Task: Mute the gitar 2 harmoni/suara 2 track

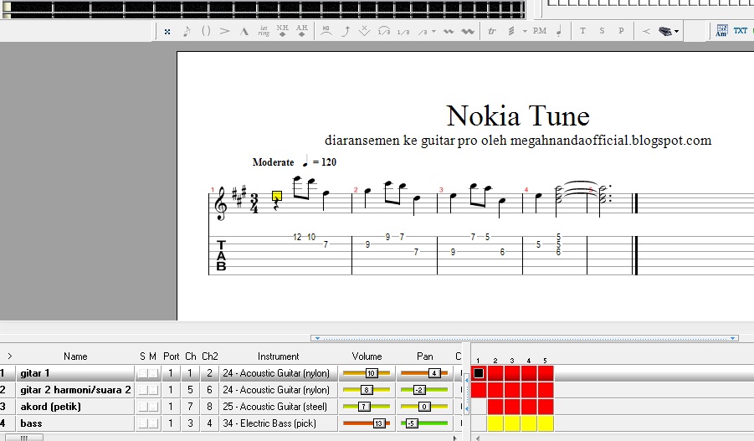Action: 153,390
